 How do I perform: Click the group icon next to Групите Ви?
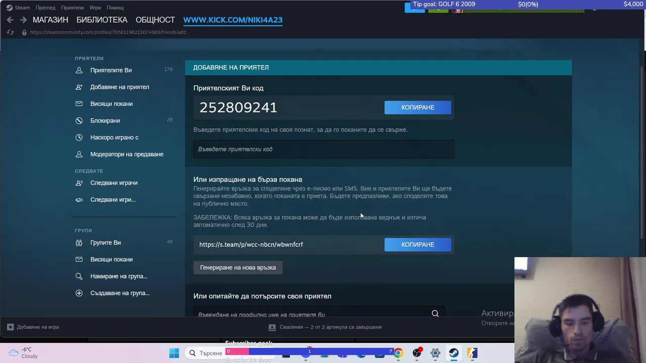tap(79, 243)
